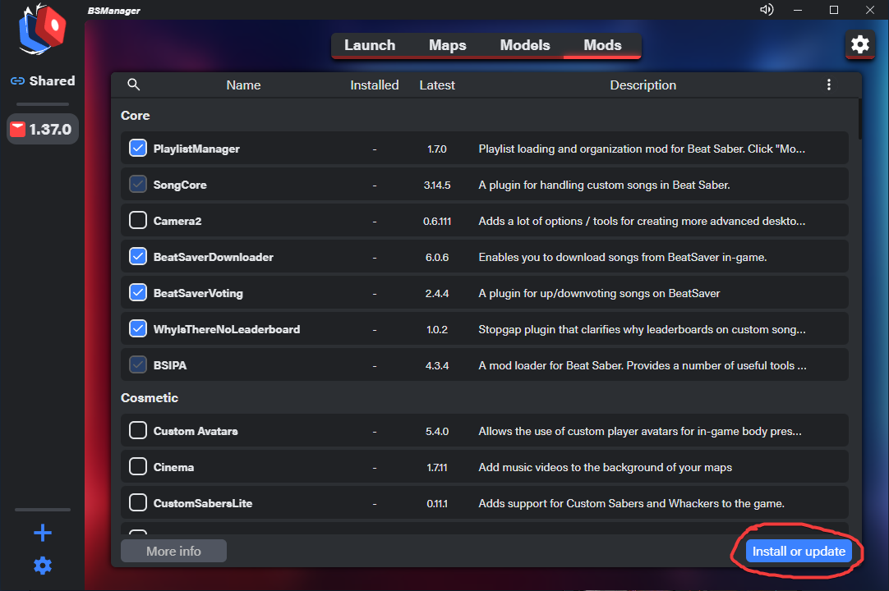889x591 pixels.
Task: Select the PlaylistManager mod name
Action: point(196,149)
